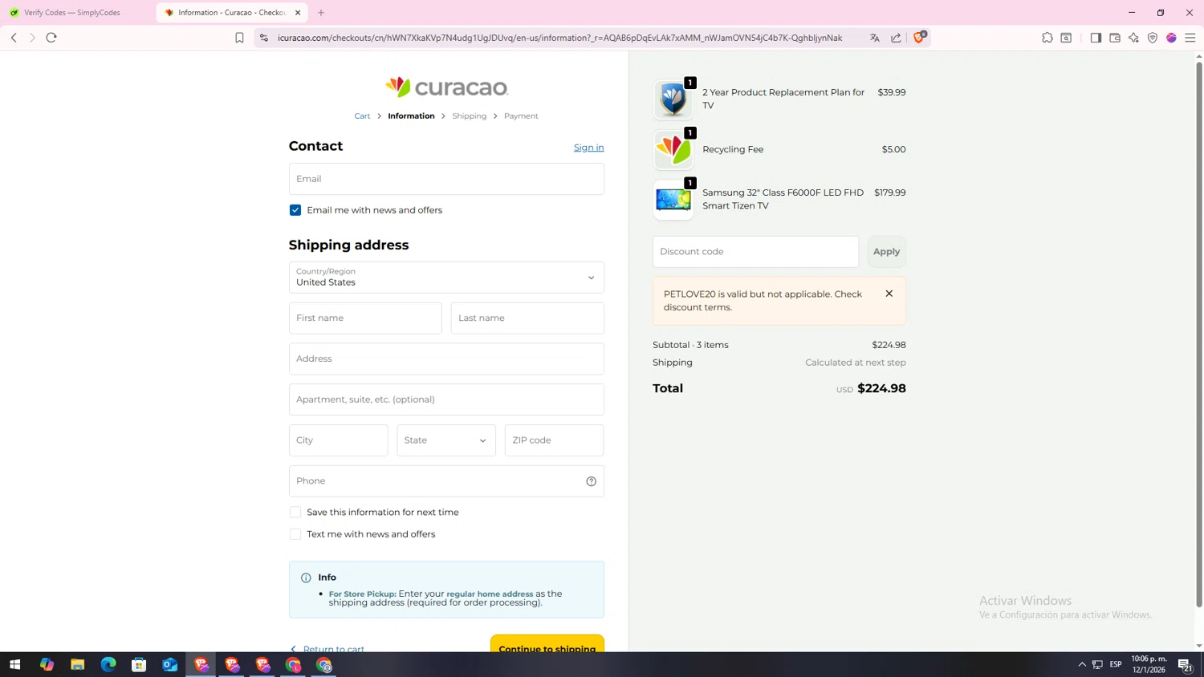Open the Country/Region dropdown
This screenshot has height=677, width=1204.
coord(446,278)
